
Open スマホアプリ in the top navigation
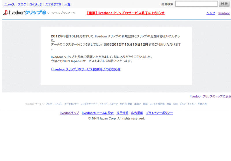coord(53,4)
